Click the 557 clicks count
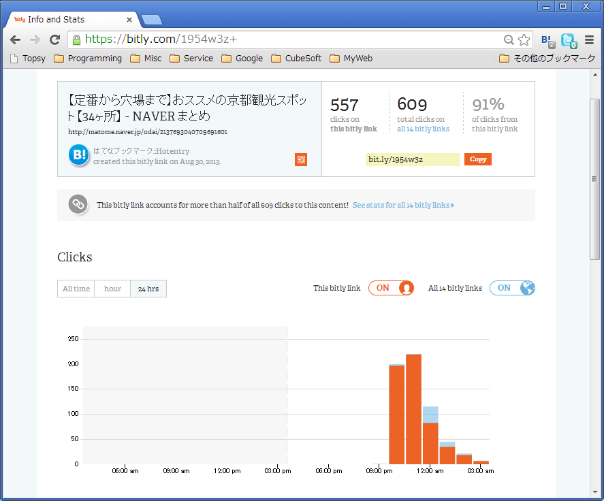Viewport: 604px width, 501px height. [345, 105]
